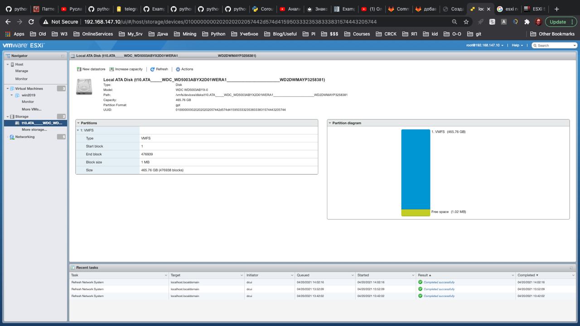
Task: Click the 13:52:09 task's Completed successfully link
Action: tap(439, 289)
